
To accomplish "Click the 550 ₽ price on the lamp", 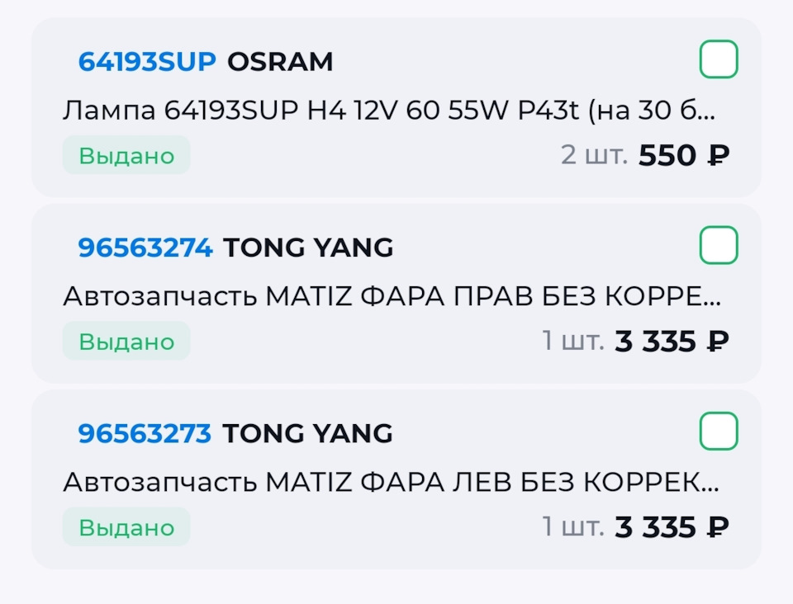I will (x=683, y=156).
